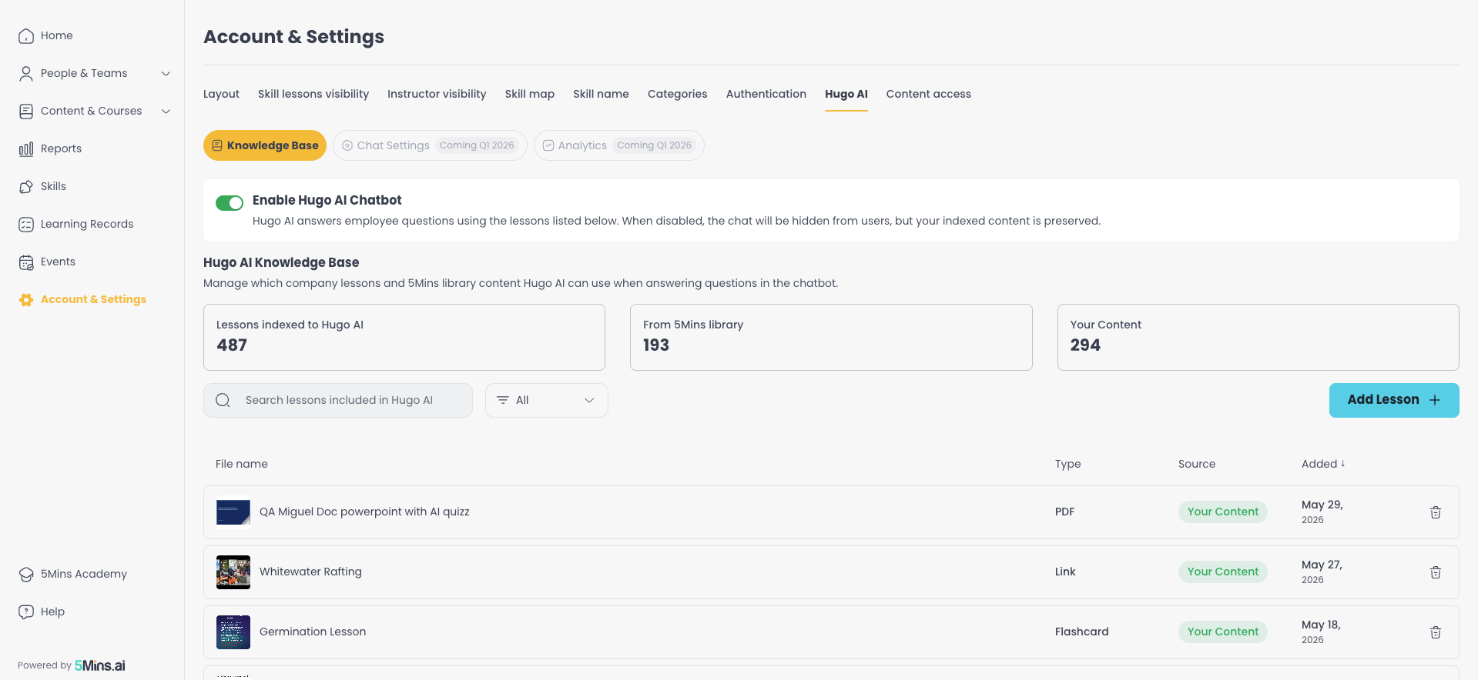Open the Skill name tab
Image resolution: width=1478 pixels, height=680 pixels.
tap(601, 94)
